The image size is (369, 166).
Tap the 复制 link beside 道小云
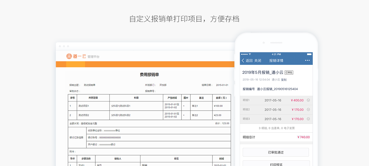tap(284, 80)
